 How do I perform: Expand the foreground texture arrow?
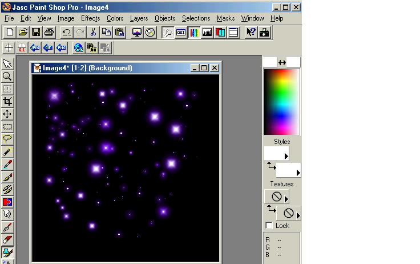point(286,199)
